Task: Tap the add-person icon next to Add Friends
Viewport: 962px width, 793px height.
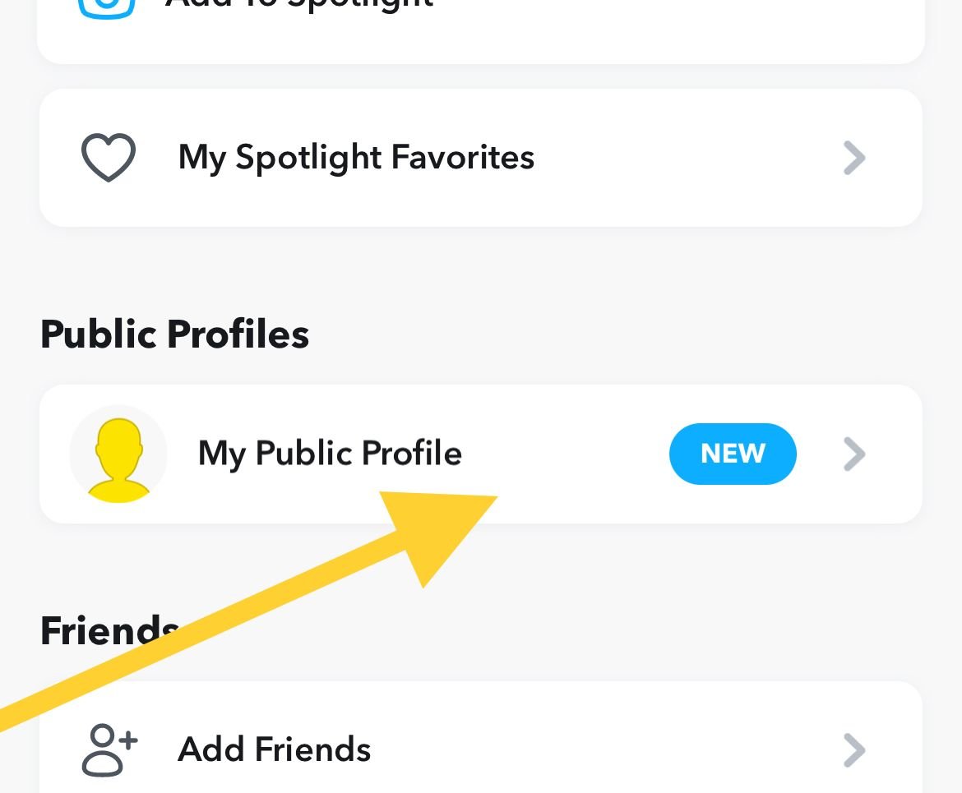Action: click(x=109, y=750)
